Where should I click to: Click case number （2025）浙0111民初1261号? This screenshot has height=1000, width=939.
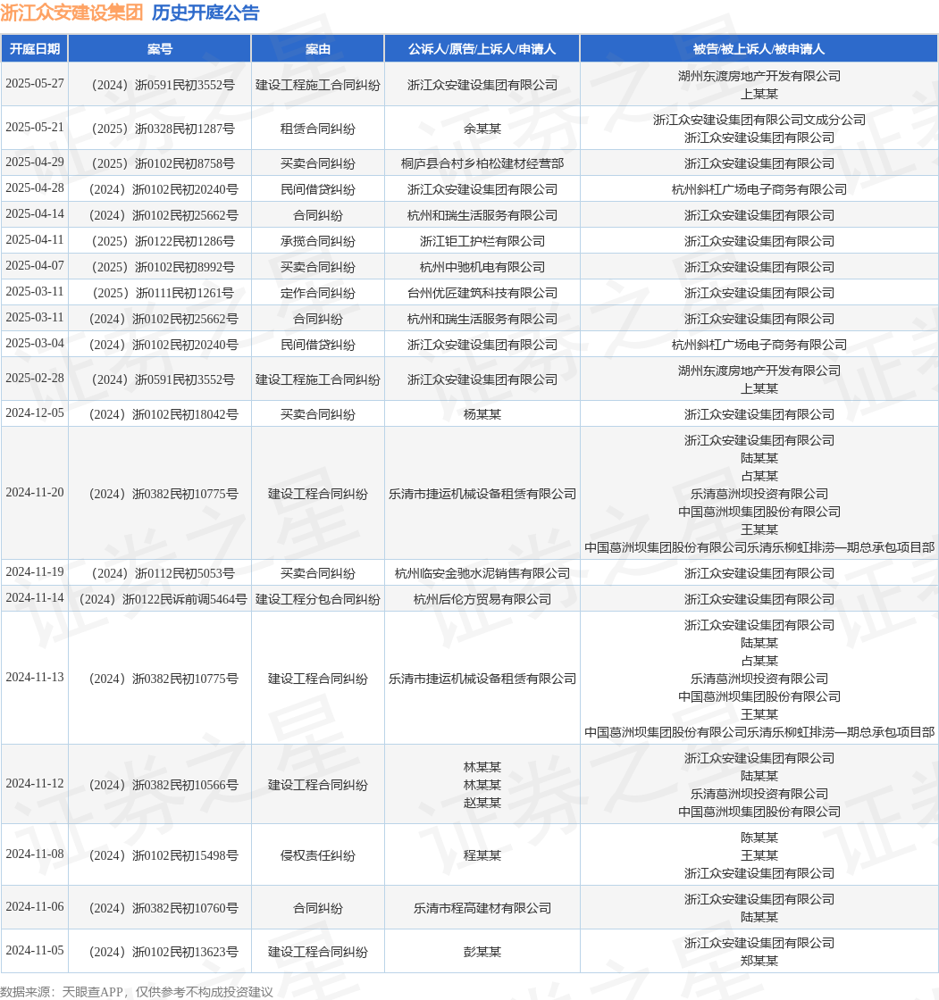pos(160,294)
